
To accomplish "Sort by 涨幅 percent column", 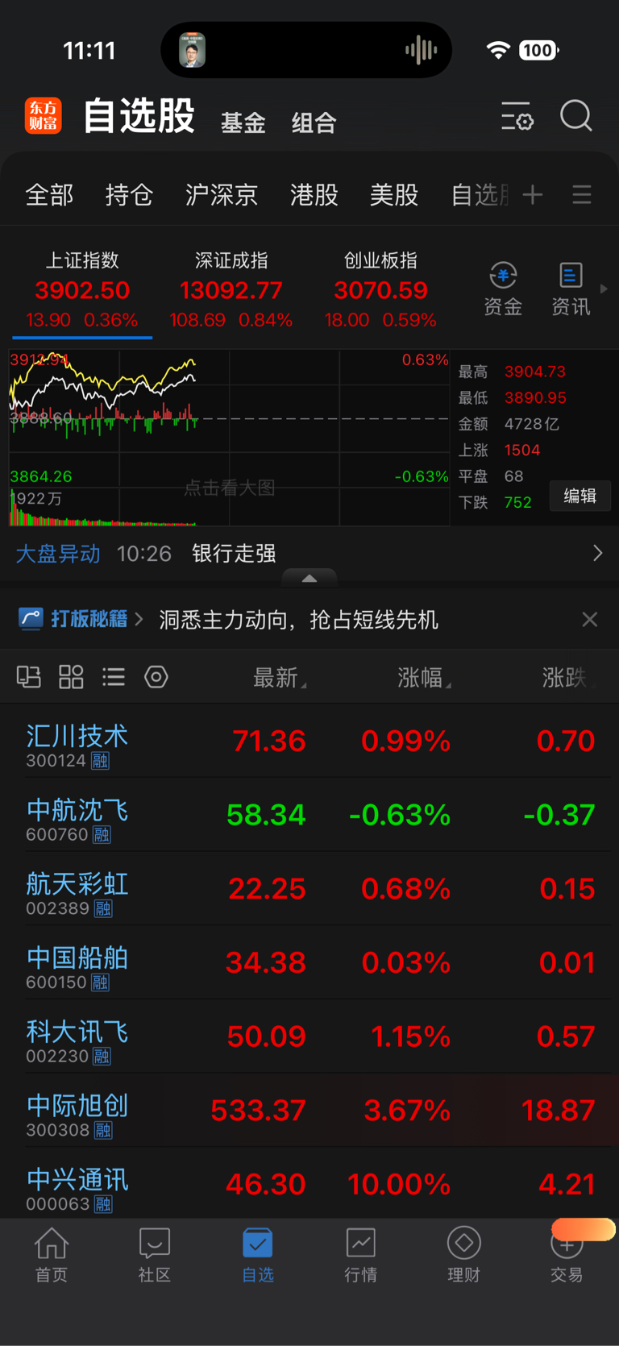I will point(423,678).
